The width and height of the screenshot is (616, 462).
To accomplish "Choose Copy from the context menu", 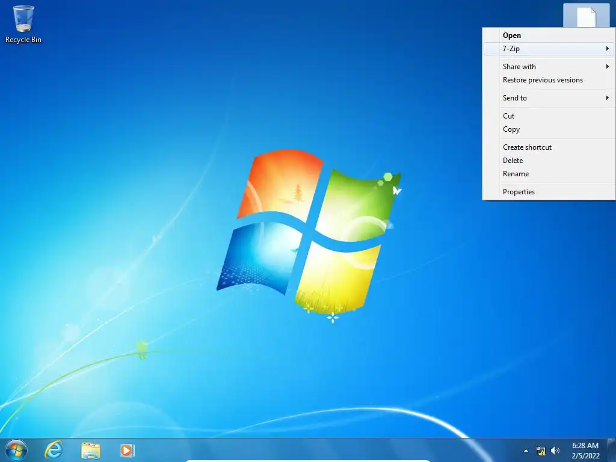I will tap(549, 129).
